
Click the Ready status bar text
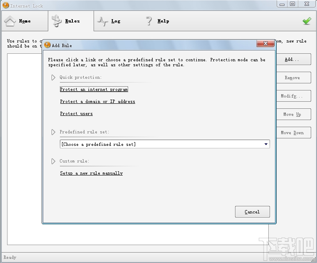click(10, 257)
